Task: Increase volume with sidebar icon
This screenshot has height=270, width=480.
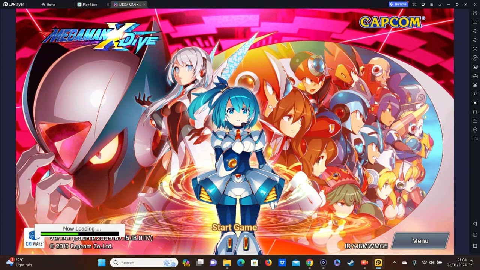Action: pyautogui.click(x=475, y=31)
